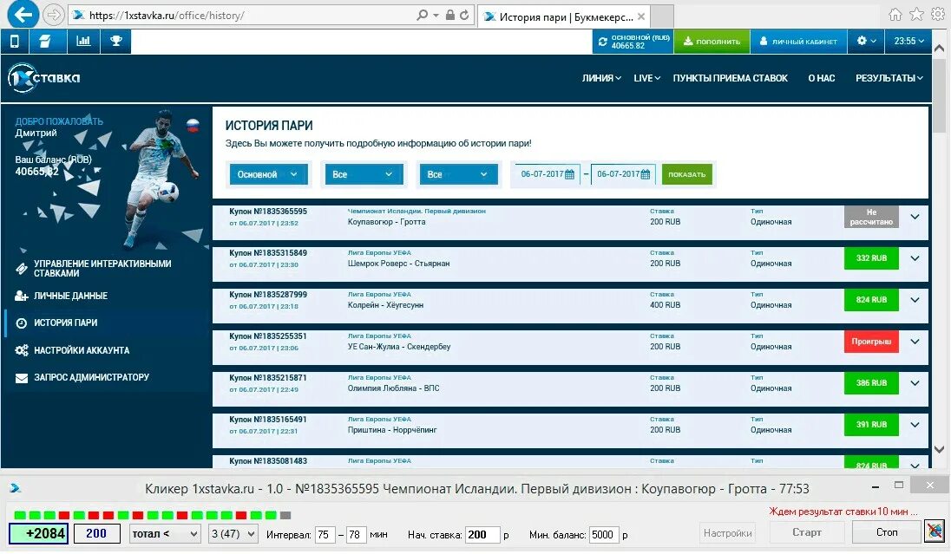Click the 1xСтавка logo
The image size is (951, 554).
pos(43,77)
